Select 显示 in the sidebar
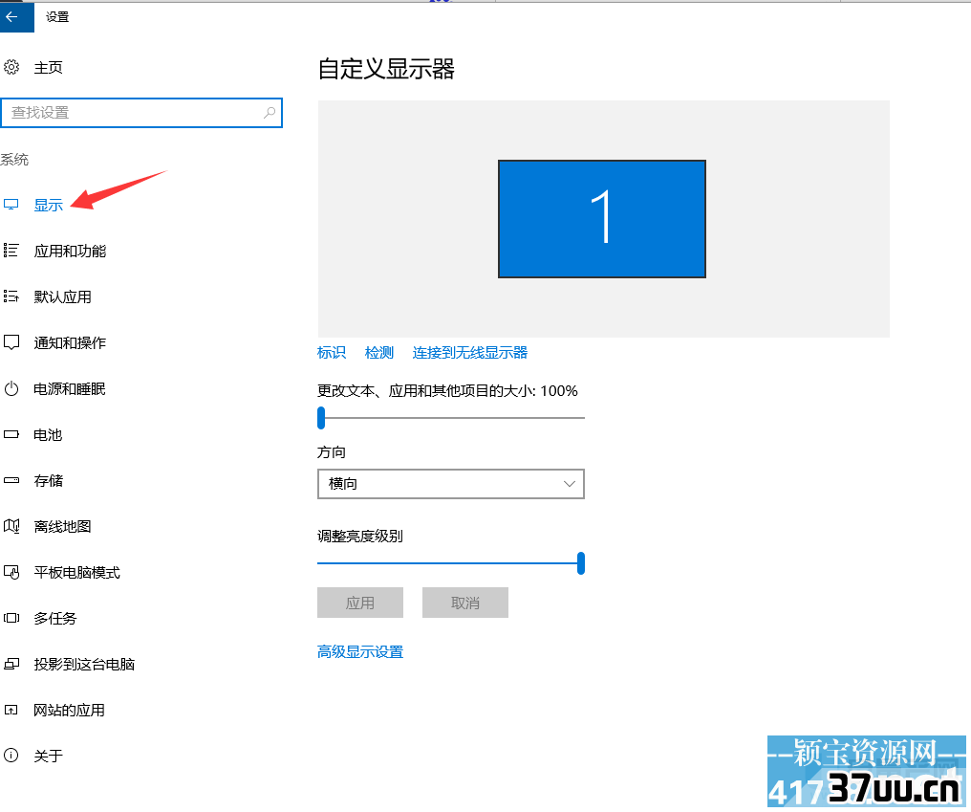This screenshot has height=812, width=971. 49,206
